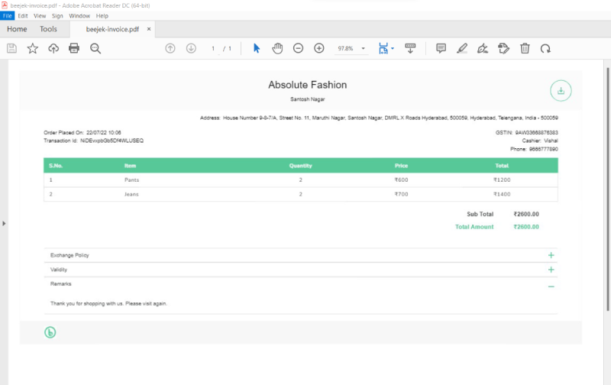Click the magnifier search icon
This screenshot has height=385, width=611.
(95, 48)
